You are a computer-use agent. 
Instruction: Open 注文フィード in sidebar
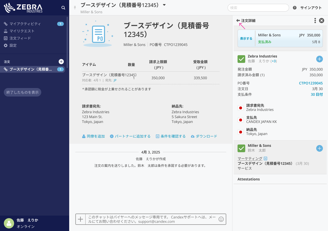[x=20, y=38]
